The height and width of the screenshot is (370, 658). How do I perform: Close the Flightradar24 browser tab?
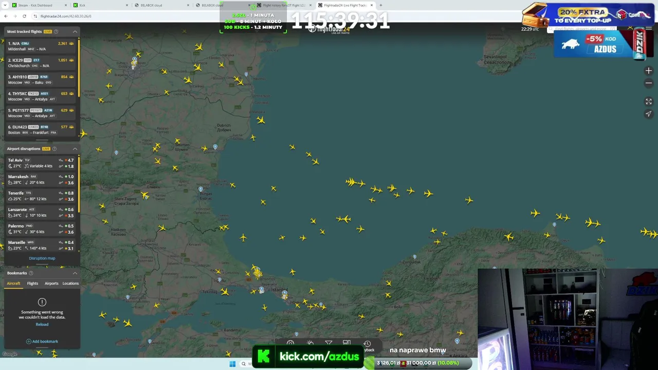click(372, 5)
